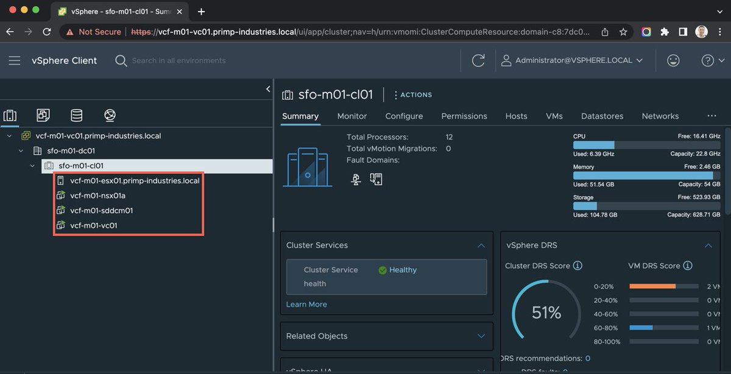Open the help question mark icon

coord(707,60)
